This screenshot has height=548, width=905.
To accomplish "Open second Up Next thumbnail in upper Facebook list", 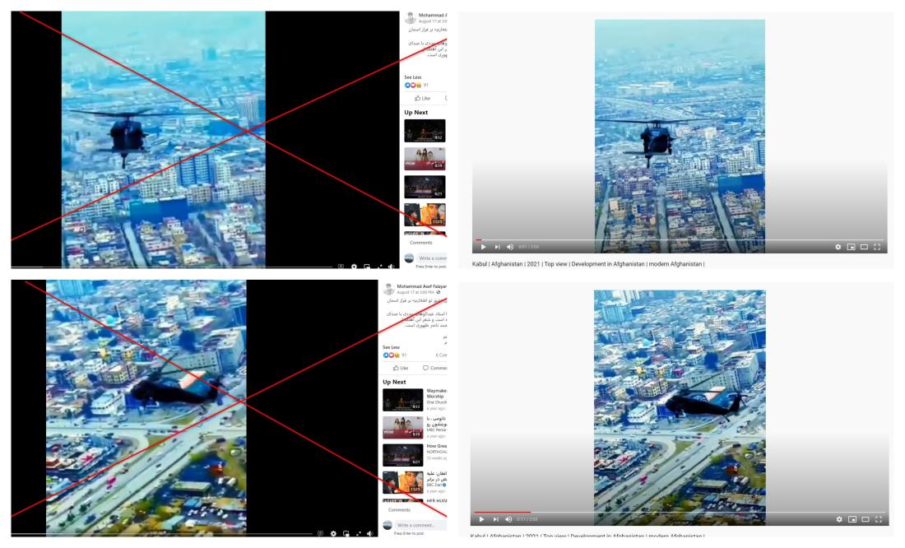I will (x=425, y=159).
